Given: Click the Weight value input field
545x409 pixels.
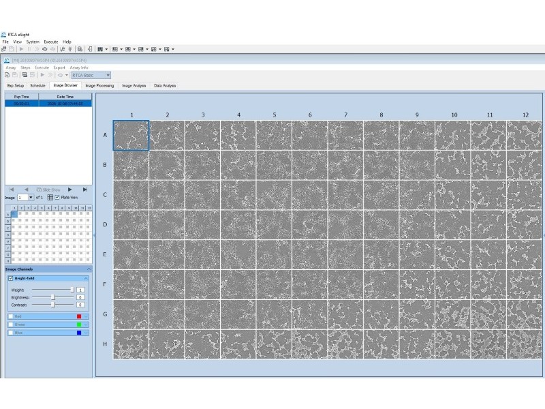Looking at the screenshot, I should 80,290.
